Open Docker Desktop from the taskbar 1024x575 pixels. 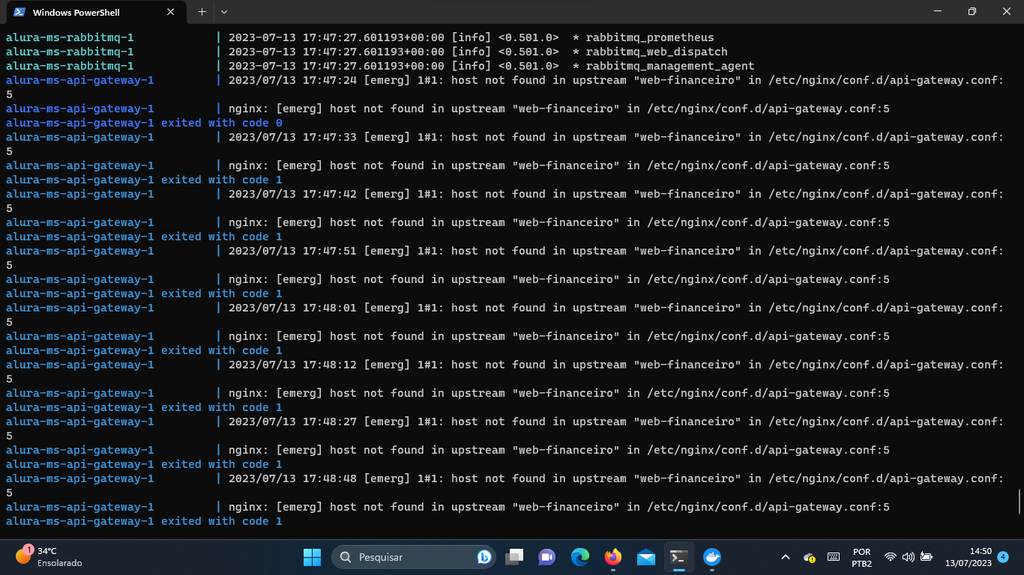pos(712,557)
